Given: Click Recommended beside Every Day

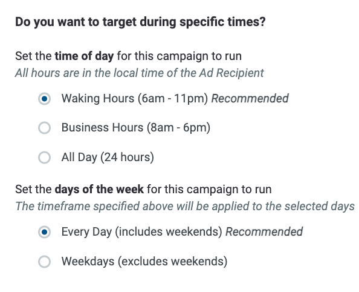Looking at the screenshot, I should point(264,232).
